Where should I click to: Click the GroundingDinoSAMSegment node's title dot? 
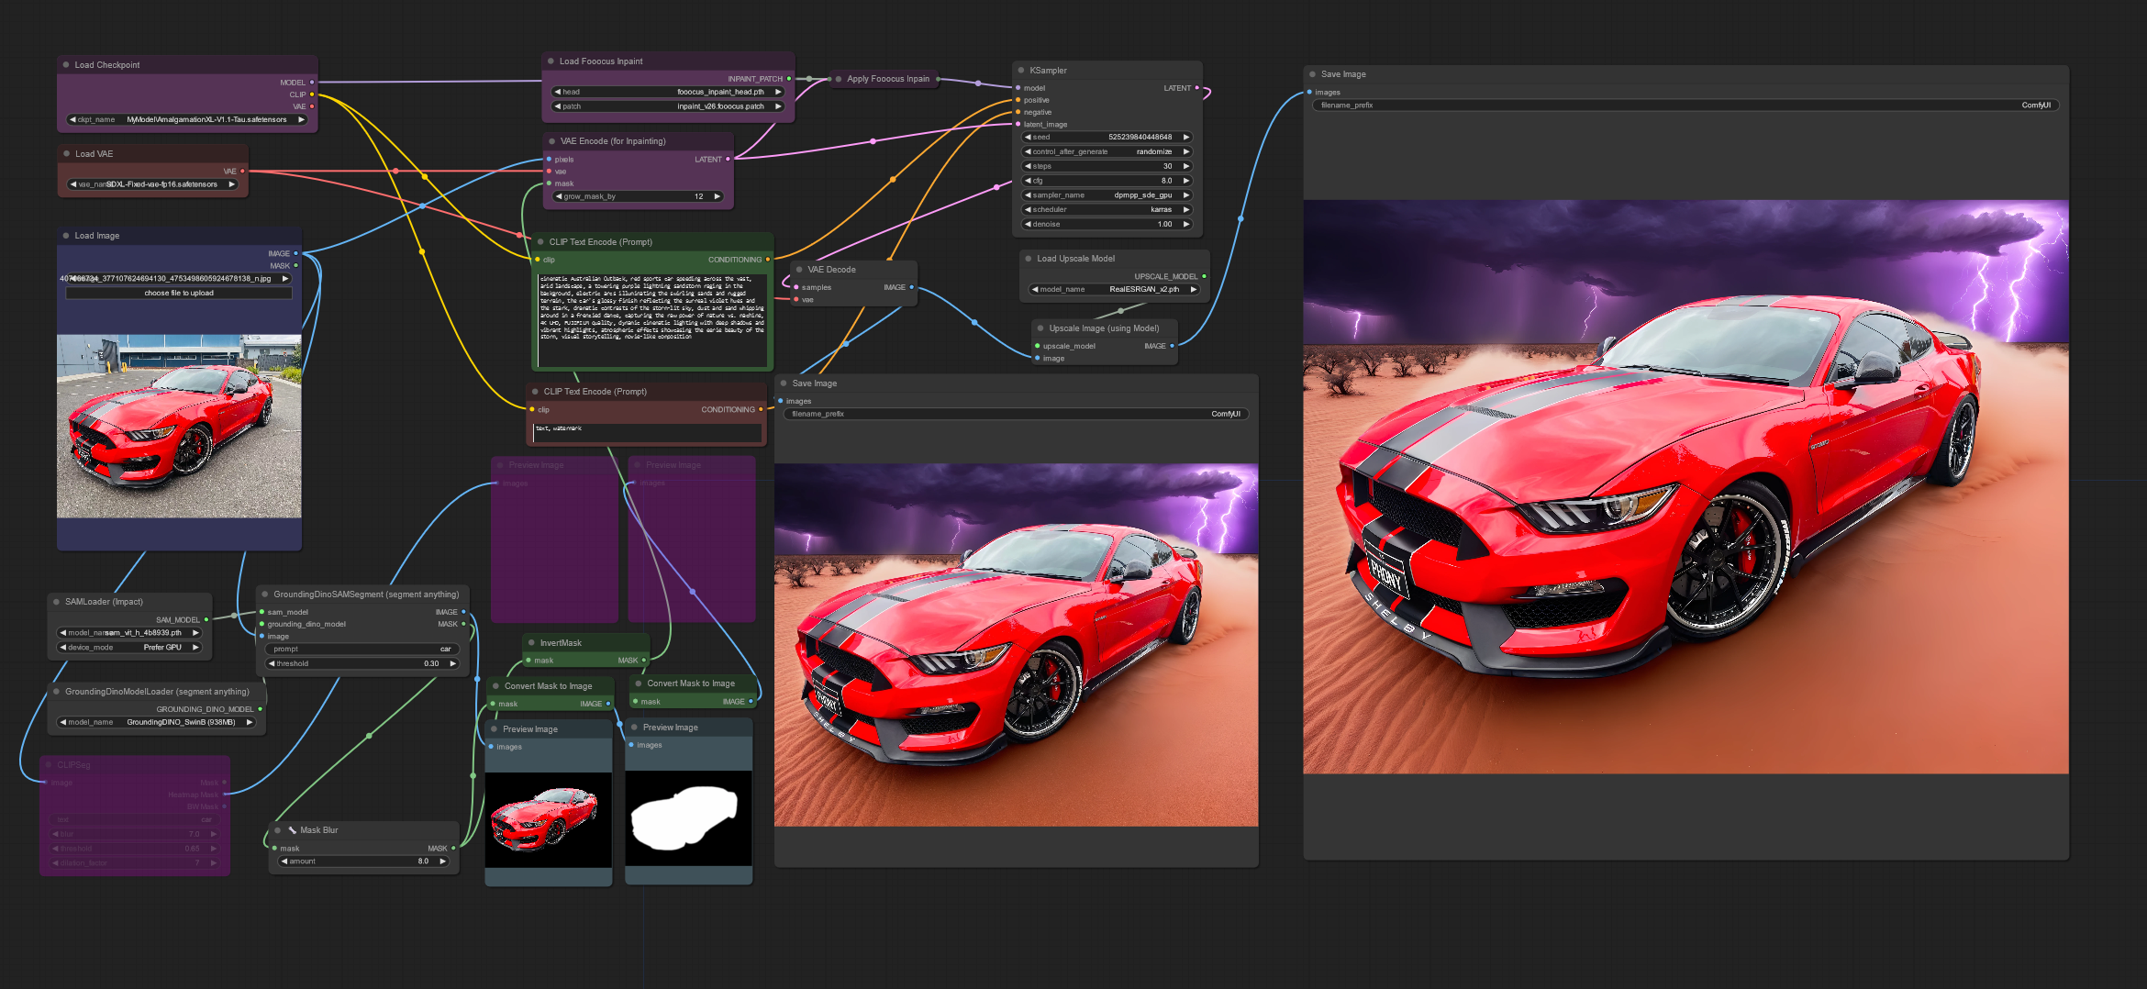coord(265,595)
